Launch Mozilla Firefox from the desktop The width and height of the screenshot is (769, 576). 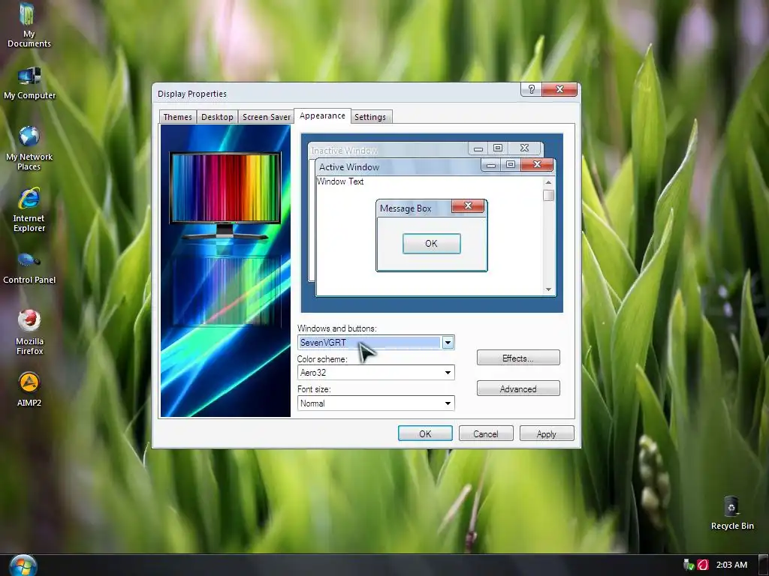pos(29,332)
